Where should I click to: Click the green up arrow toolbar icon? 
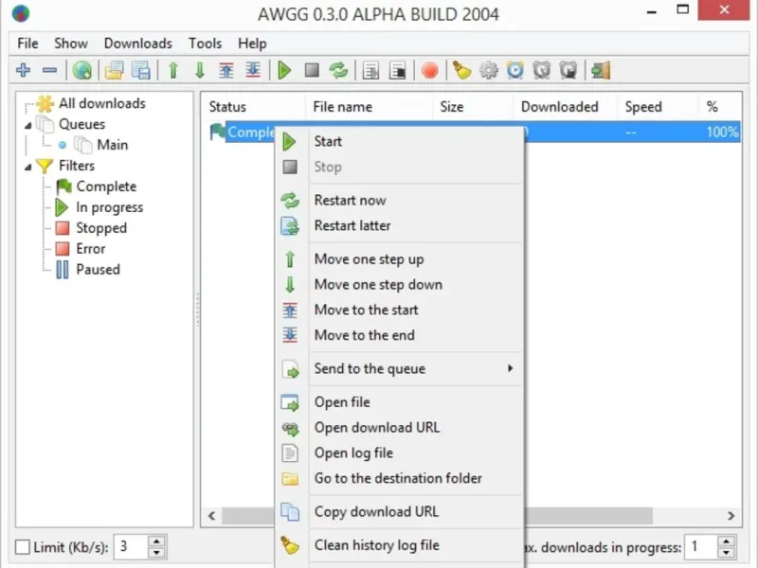point(173,70)
